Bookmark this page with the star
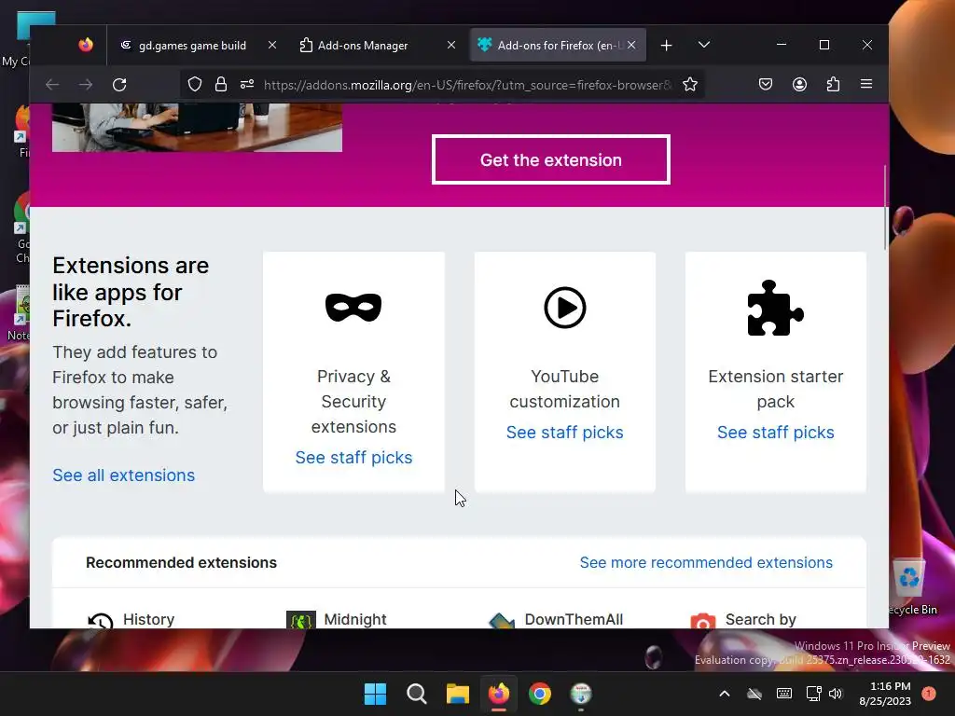Viewport: 955px width, 716px height. [689, 85]
